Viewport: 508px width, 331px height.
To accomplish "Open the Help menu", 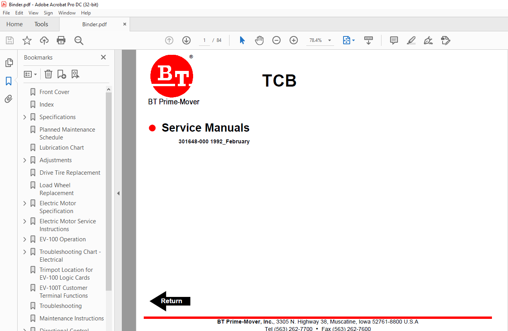I will tap(86, 13).
